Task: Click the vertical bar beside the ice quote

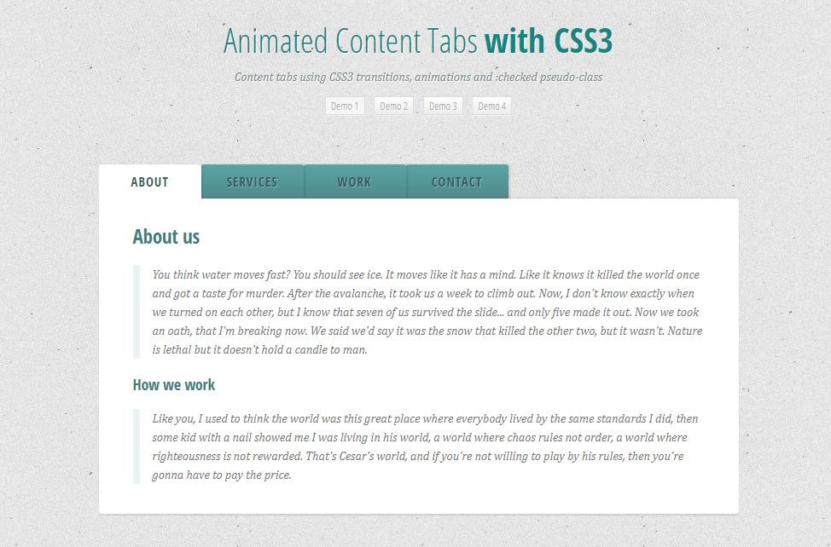Action: pyautogui.click(x=137, y=312)
